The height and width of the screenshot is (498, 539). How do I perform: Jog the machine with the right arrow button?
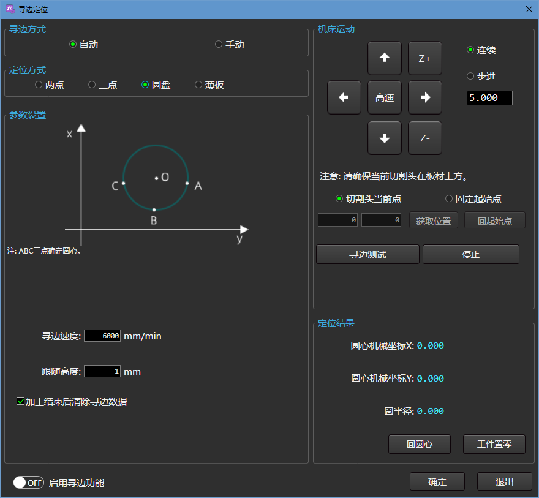(x=425, y=97)
